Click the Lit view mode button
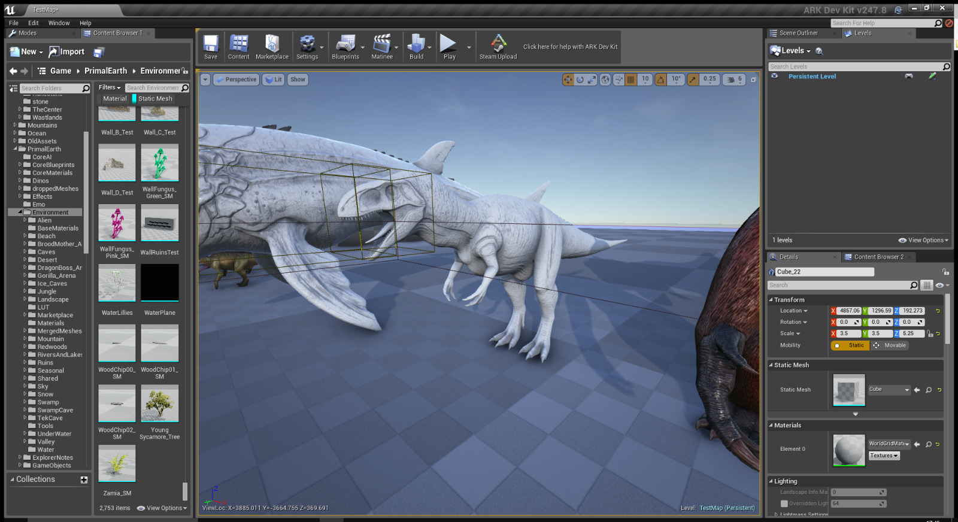958x522 pixels. click(x=274, y=80)
